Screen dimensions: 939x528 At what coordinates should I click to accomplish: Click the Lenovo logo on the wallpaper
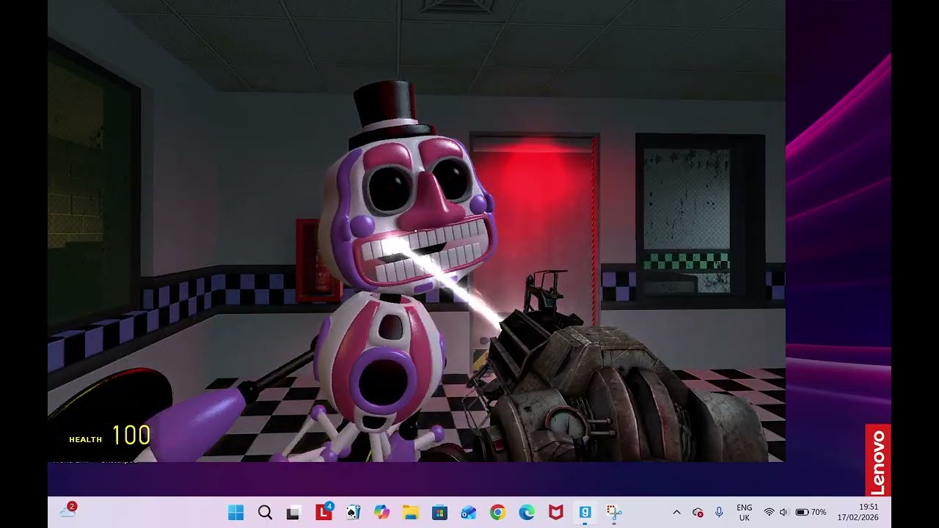coord(878,460)
